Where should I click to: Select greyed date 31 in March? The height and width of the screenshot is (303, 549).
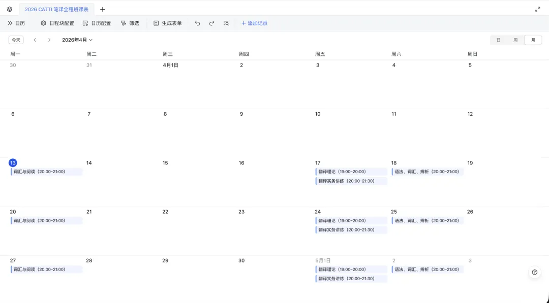(x=89, y=65)
